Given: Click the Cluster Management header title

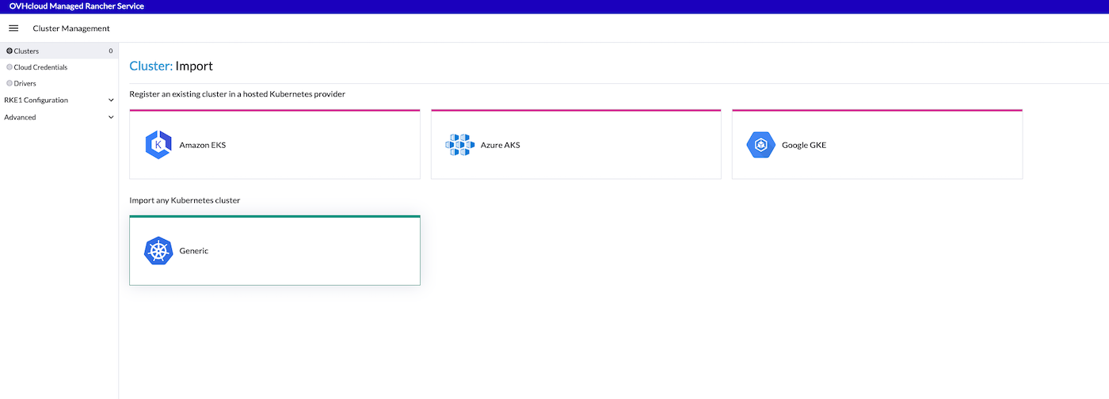Looking at the screenshot, I should 71,28.
